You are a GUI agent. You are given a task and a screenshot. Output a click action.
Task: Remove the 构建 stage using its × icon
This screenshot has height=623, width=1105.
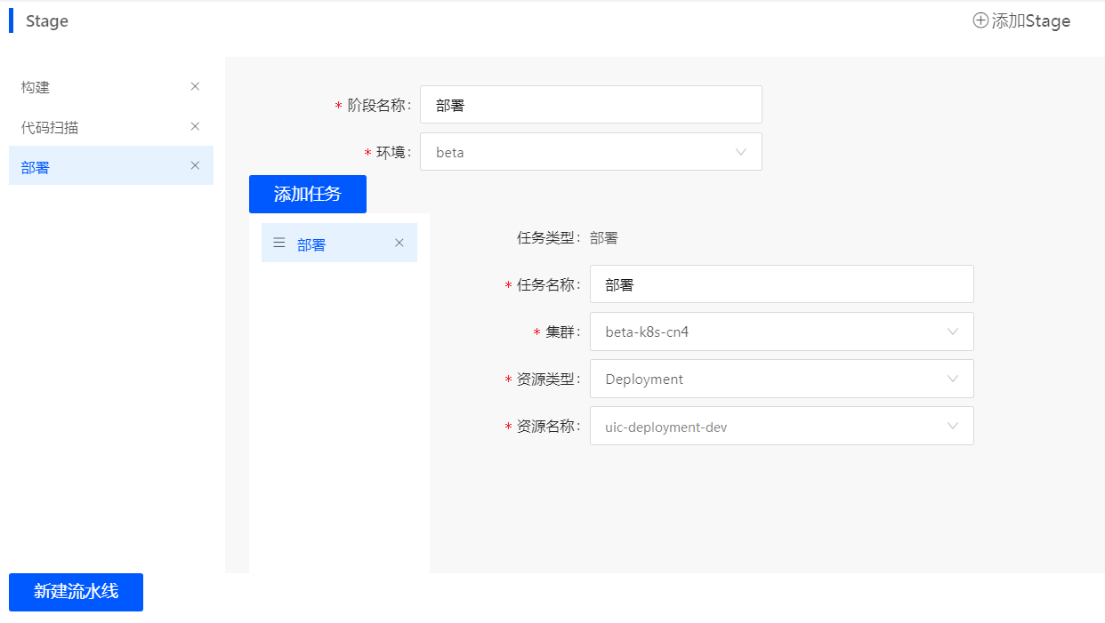[x=195, y=86]
